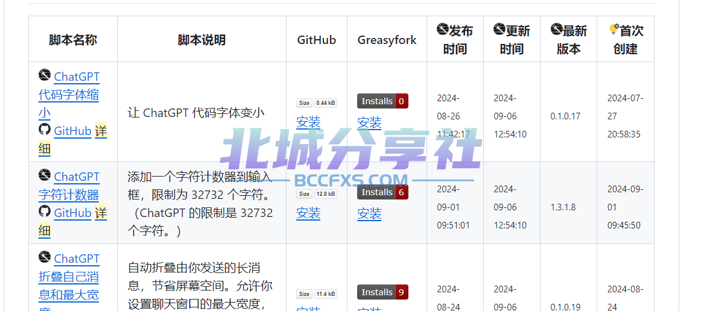Image resolution: width=704 pixels, height=311 pixels.
Task: Click script icon beside ChatGPT 代码字体缩小
Action: [45, 75]
